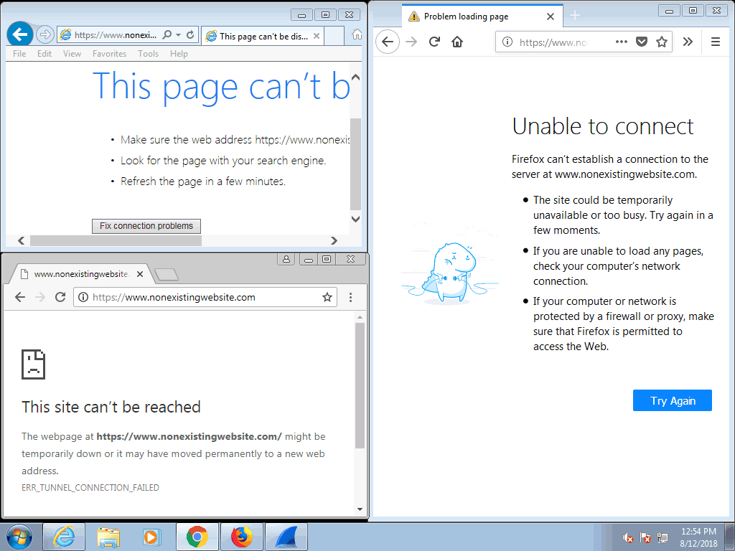Click Firefox home icon
This screenshot has height=551, width=735.
[x=457, y=42]
